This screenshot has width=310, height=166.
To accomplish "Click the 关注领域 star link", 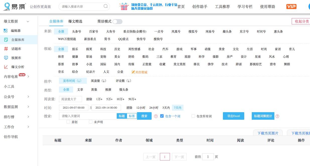I will tap(139, 72).
